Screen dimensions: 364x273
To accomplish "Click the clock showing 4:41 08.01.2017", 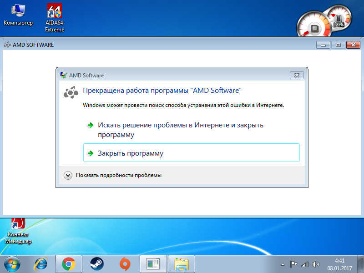I will click(339, 264).
